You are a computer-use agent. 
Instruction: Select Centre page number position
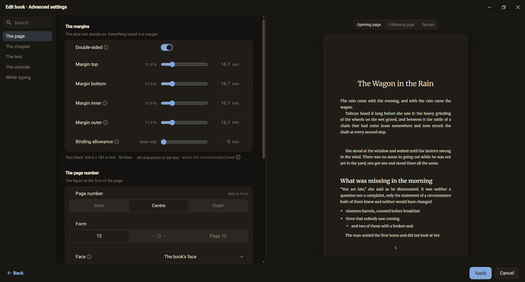click(x=159, y=206)
